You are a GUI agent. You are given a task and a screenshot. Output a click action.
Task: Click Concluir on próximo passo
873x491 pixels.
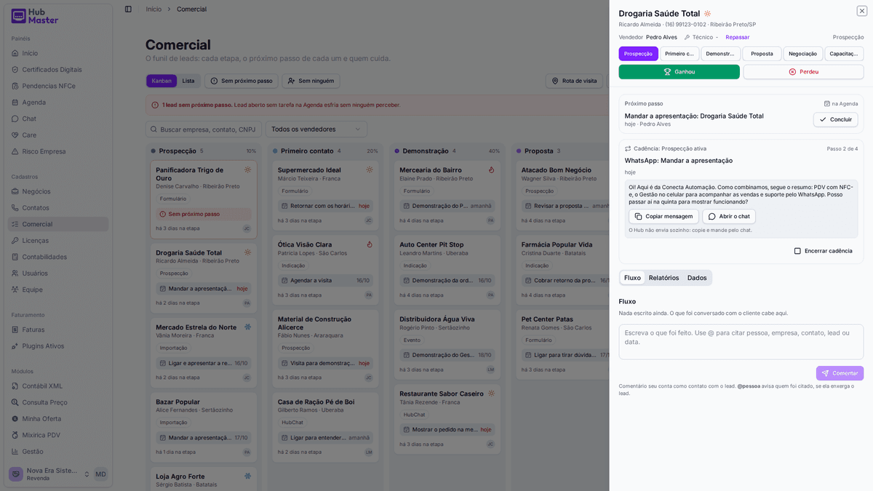(x=835, y=119)
